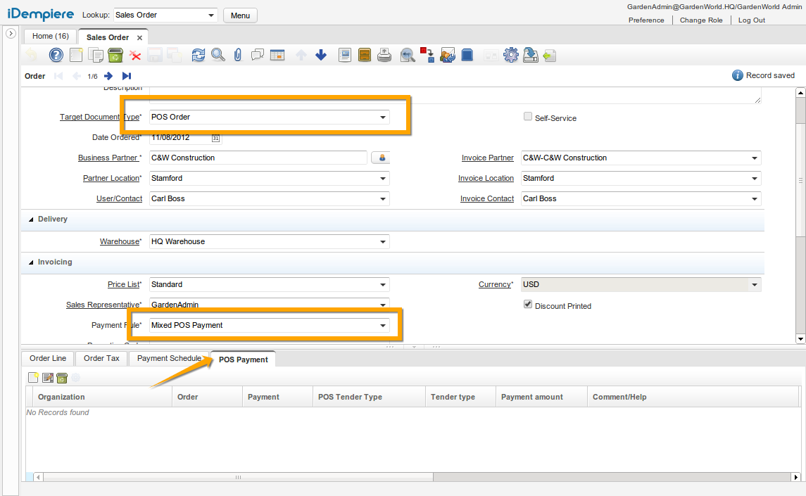Screen dimensions: 806x496
Task: Refresh the record with the ReQuery icon
Action: [x=199, y=55]
